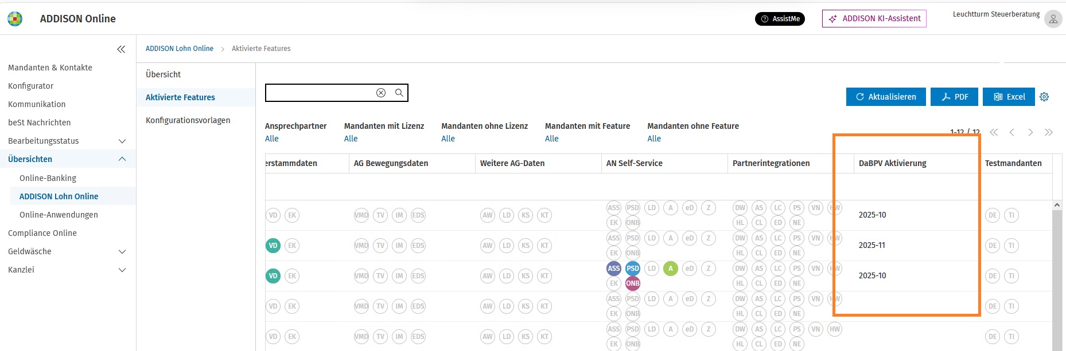Image resolution: width=1066 pixels, height=351 pixels.
Task: Export the table as PDF
Action: coord(955,97)
